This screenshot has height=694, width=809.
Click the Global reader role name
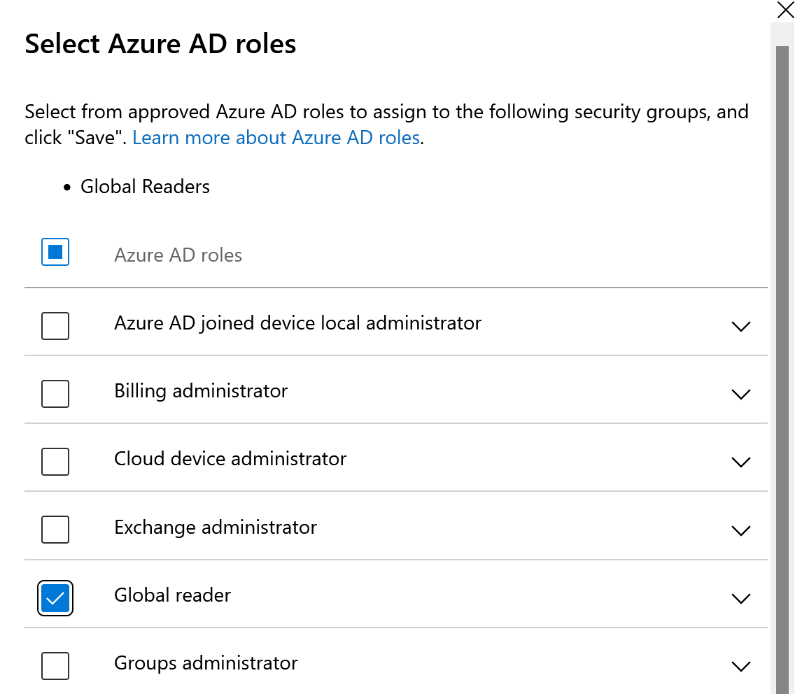[172, 595]
